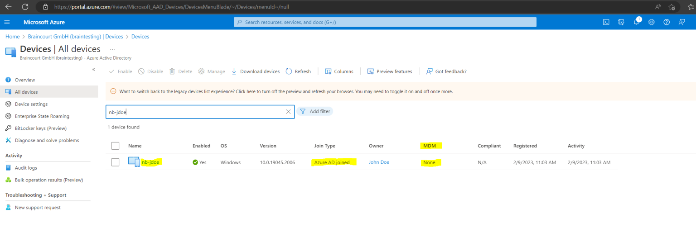The width and height of the screenshot is (696, 252).
Task: Go to Audit logs
Action: tap(26, 168)
